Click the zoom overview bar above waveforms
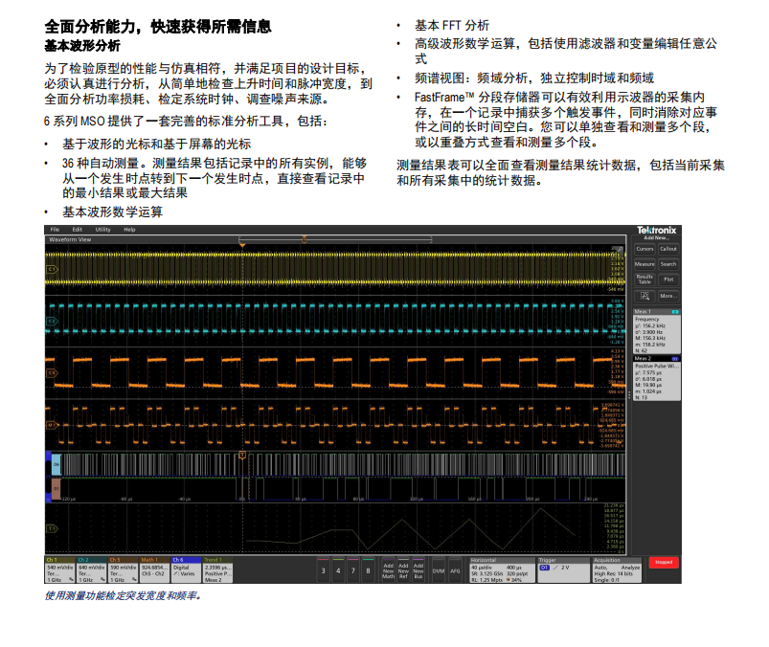The width and height of the screenshot is (769, 647). pyautogui.click(x=335, y=239)
